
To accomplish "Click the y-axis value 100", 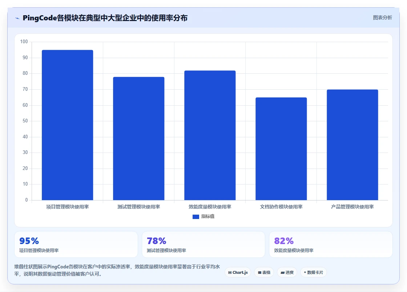I will pyautogui.click(x=24, y=42).
